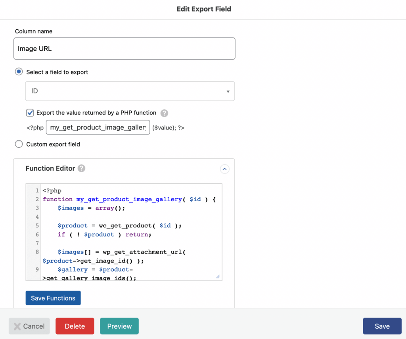Select the Custom export field radio button

coord(19,144)
